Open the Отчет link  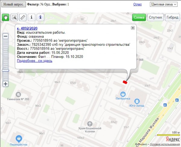tap(137, 5)
